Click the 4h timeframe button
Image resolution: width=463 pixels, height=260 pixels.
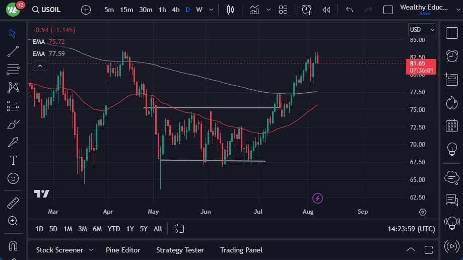[x=175, y=10]
